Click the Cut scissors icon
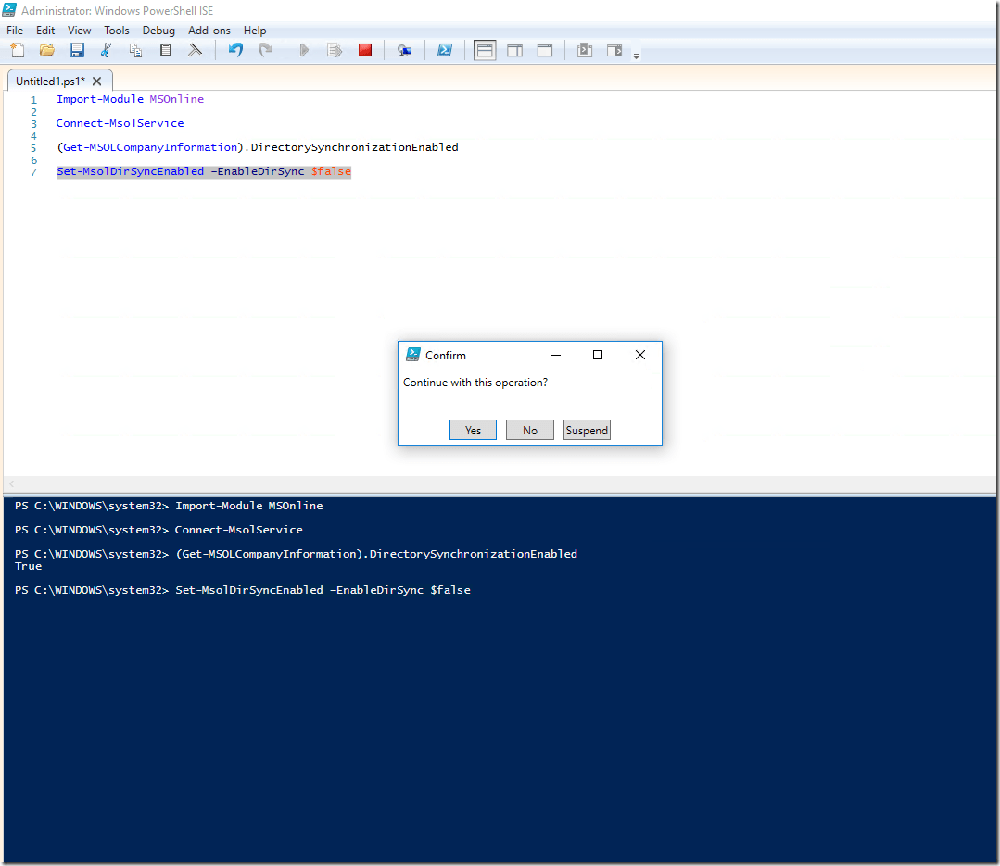1000x866 pixels. (x=106, y=50)
